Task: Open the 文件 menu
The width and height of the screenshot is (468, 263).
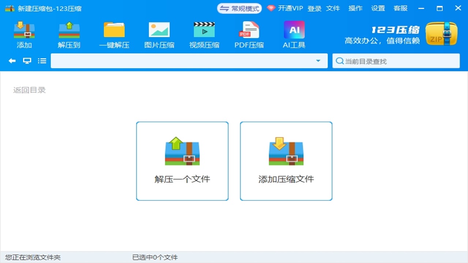Action: (333, 8)
